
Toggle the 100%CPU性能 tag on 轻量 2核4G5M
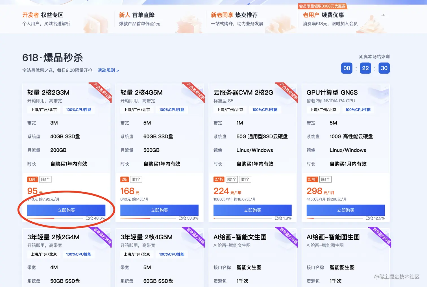[x=172, y=110]
